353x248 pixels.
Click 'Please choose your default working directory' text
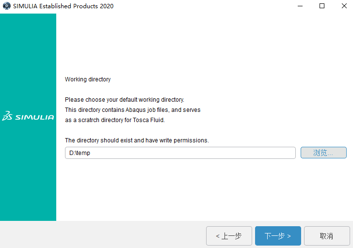[125, 100]
